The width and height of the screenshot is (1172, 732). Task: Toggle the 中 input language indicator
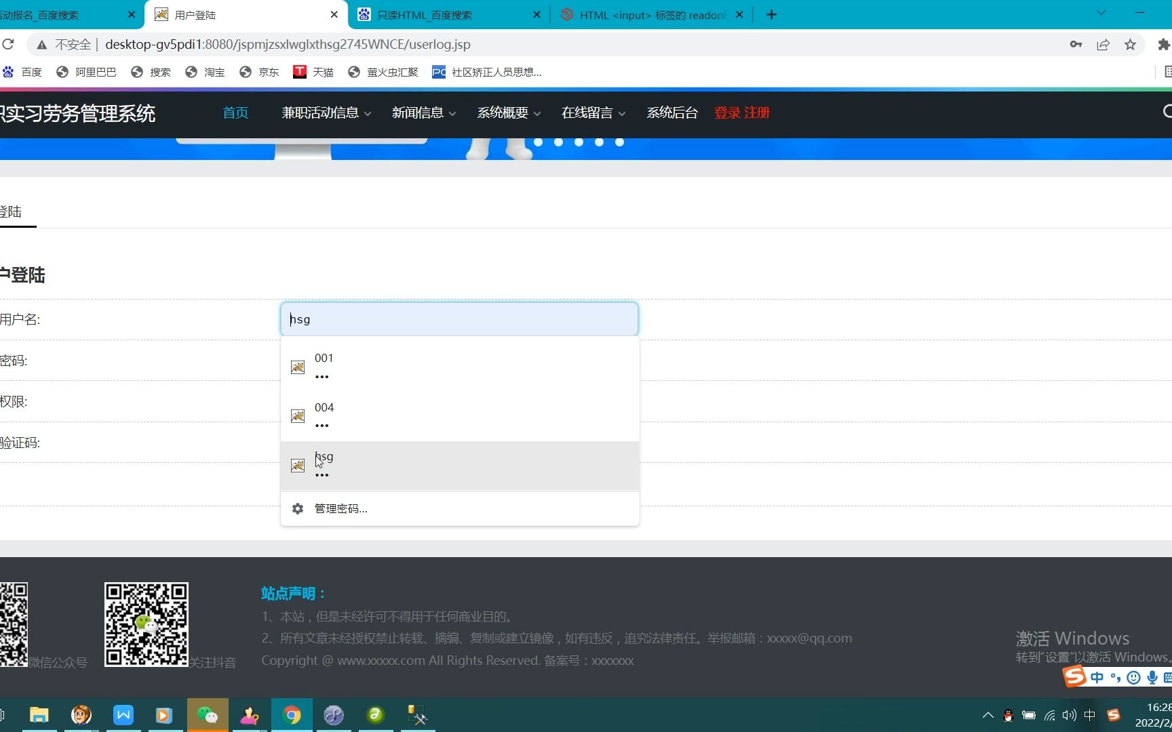[1090, 715]
